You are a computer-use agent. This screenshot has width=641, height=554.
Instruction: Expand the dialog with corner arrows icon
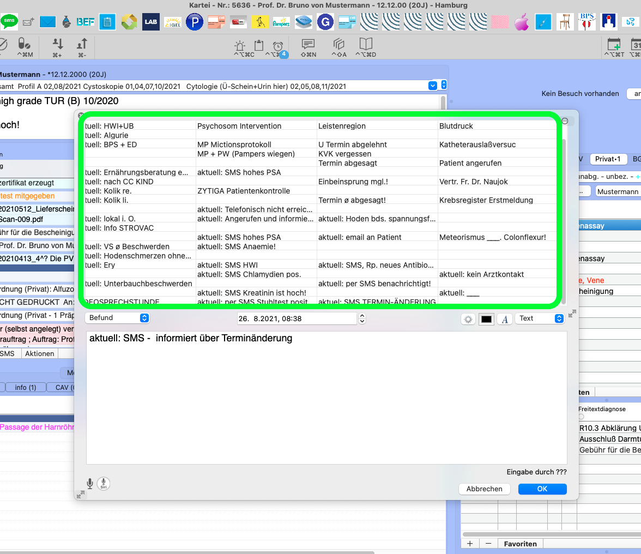(x=572, y=313)
